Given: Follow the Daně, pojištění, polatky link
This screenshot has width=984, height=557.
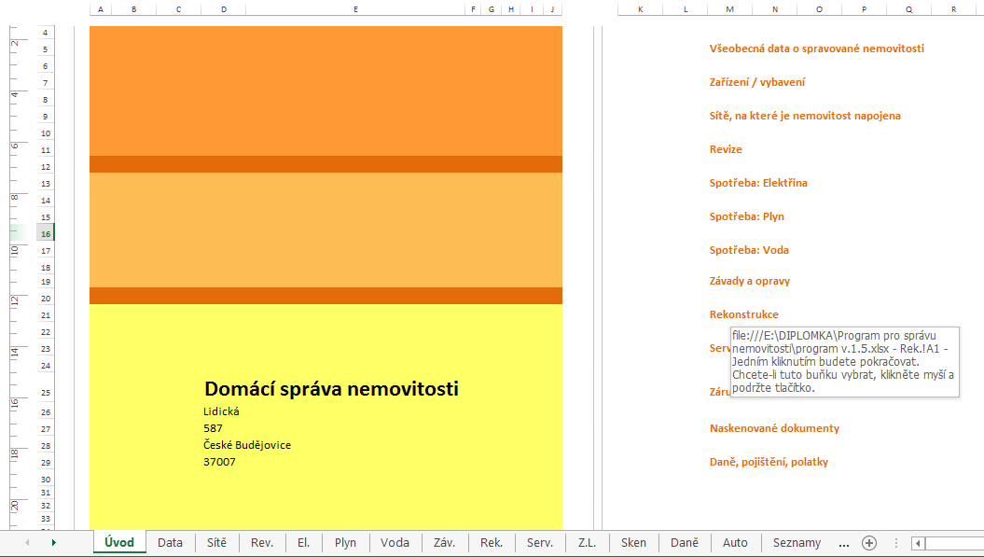Looking at the screenshot, I should pos(769,462).
